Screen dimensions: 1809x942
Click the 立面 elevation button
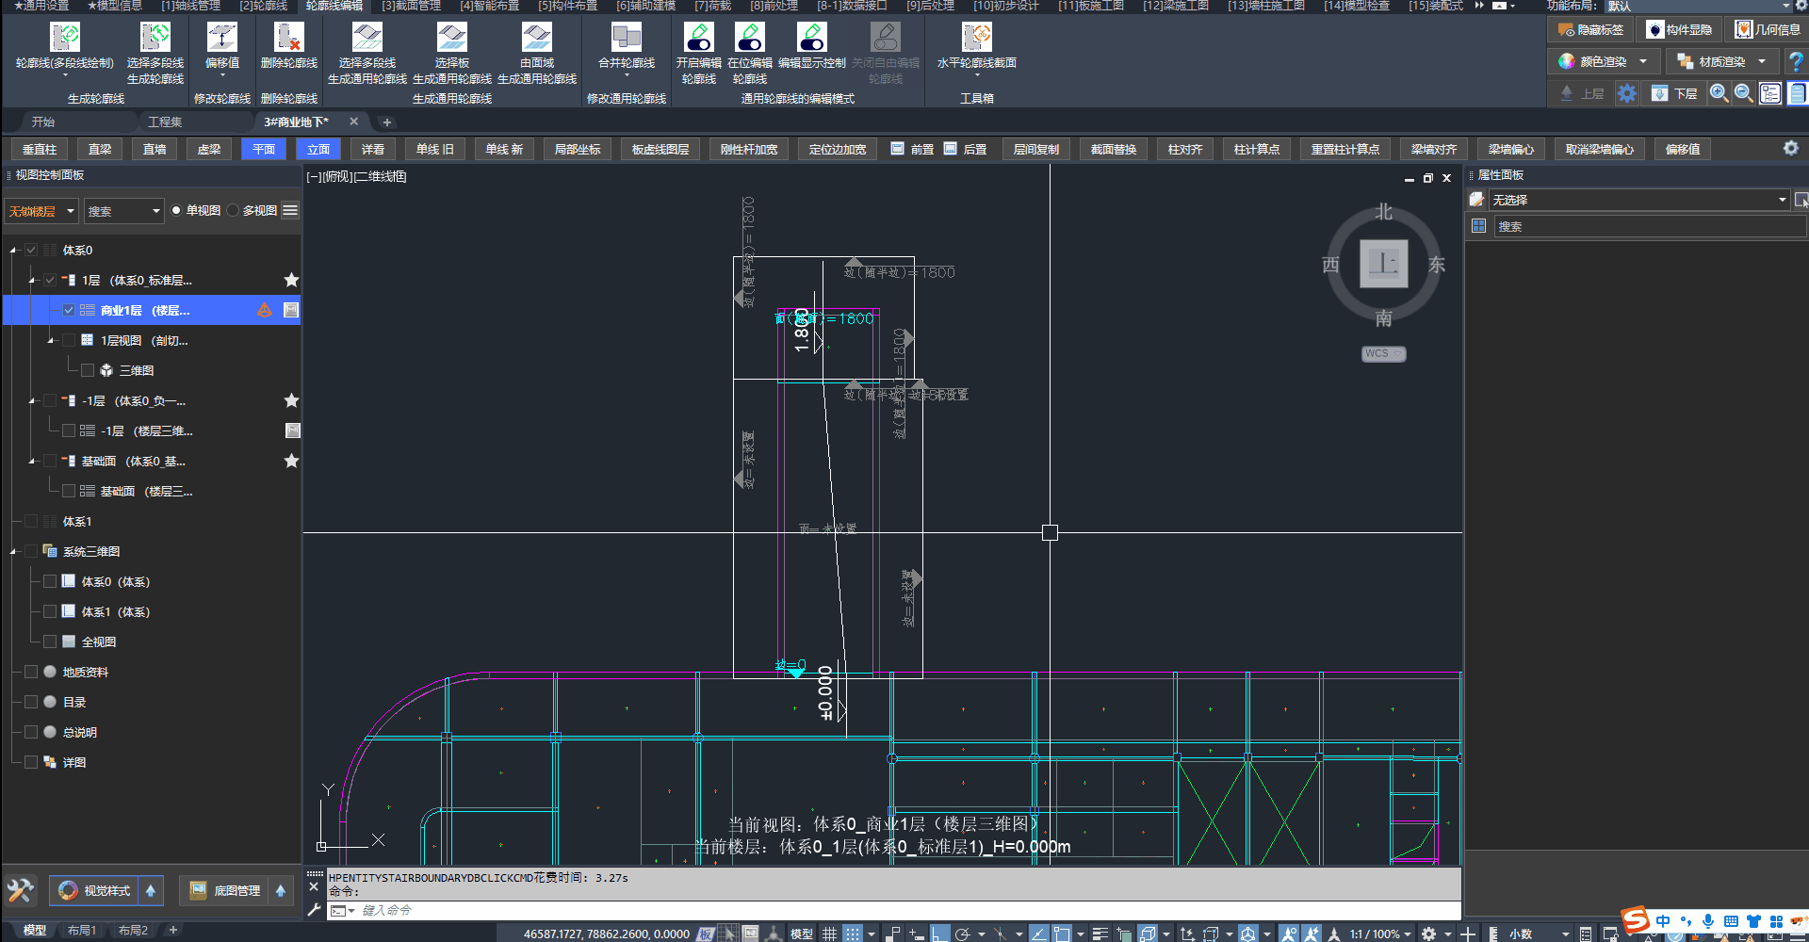[x=318, y=149]
